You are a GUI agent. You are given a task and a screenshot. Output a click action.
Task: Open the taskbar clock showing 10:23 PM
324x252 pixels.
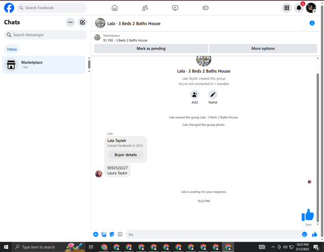click(x=303, y=247)
